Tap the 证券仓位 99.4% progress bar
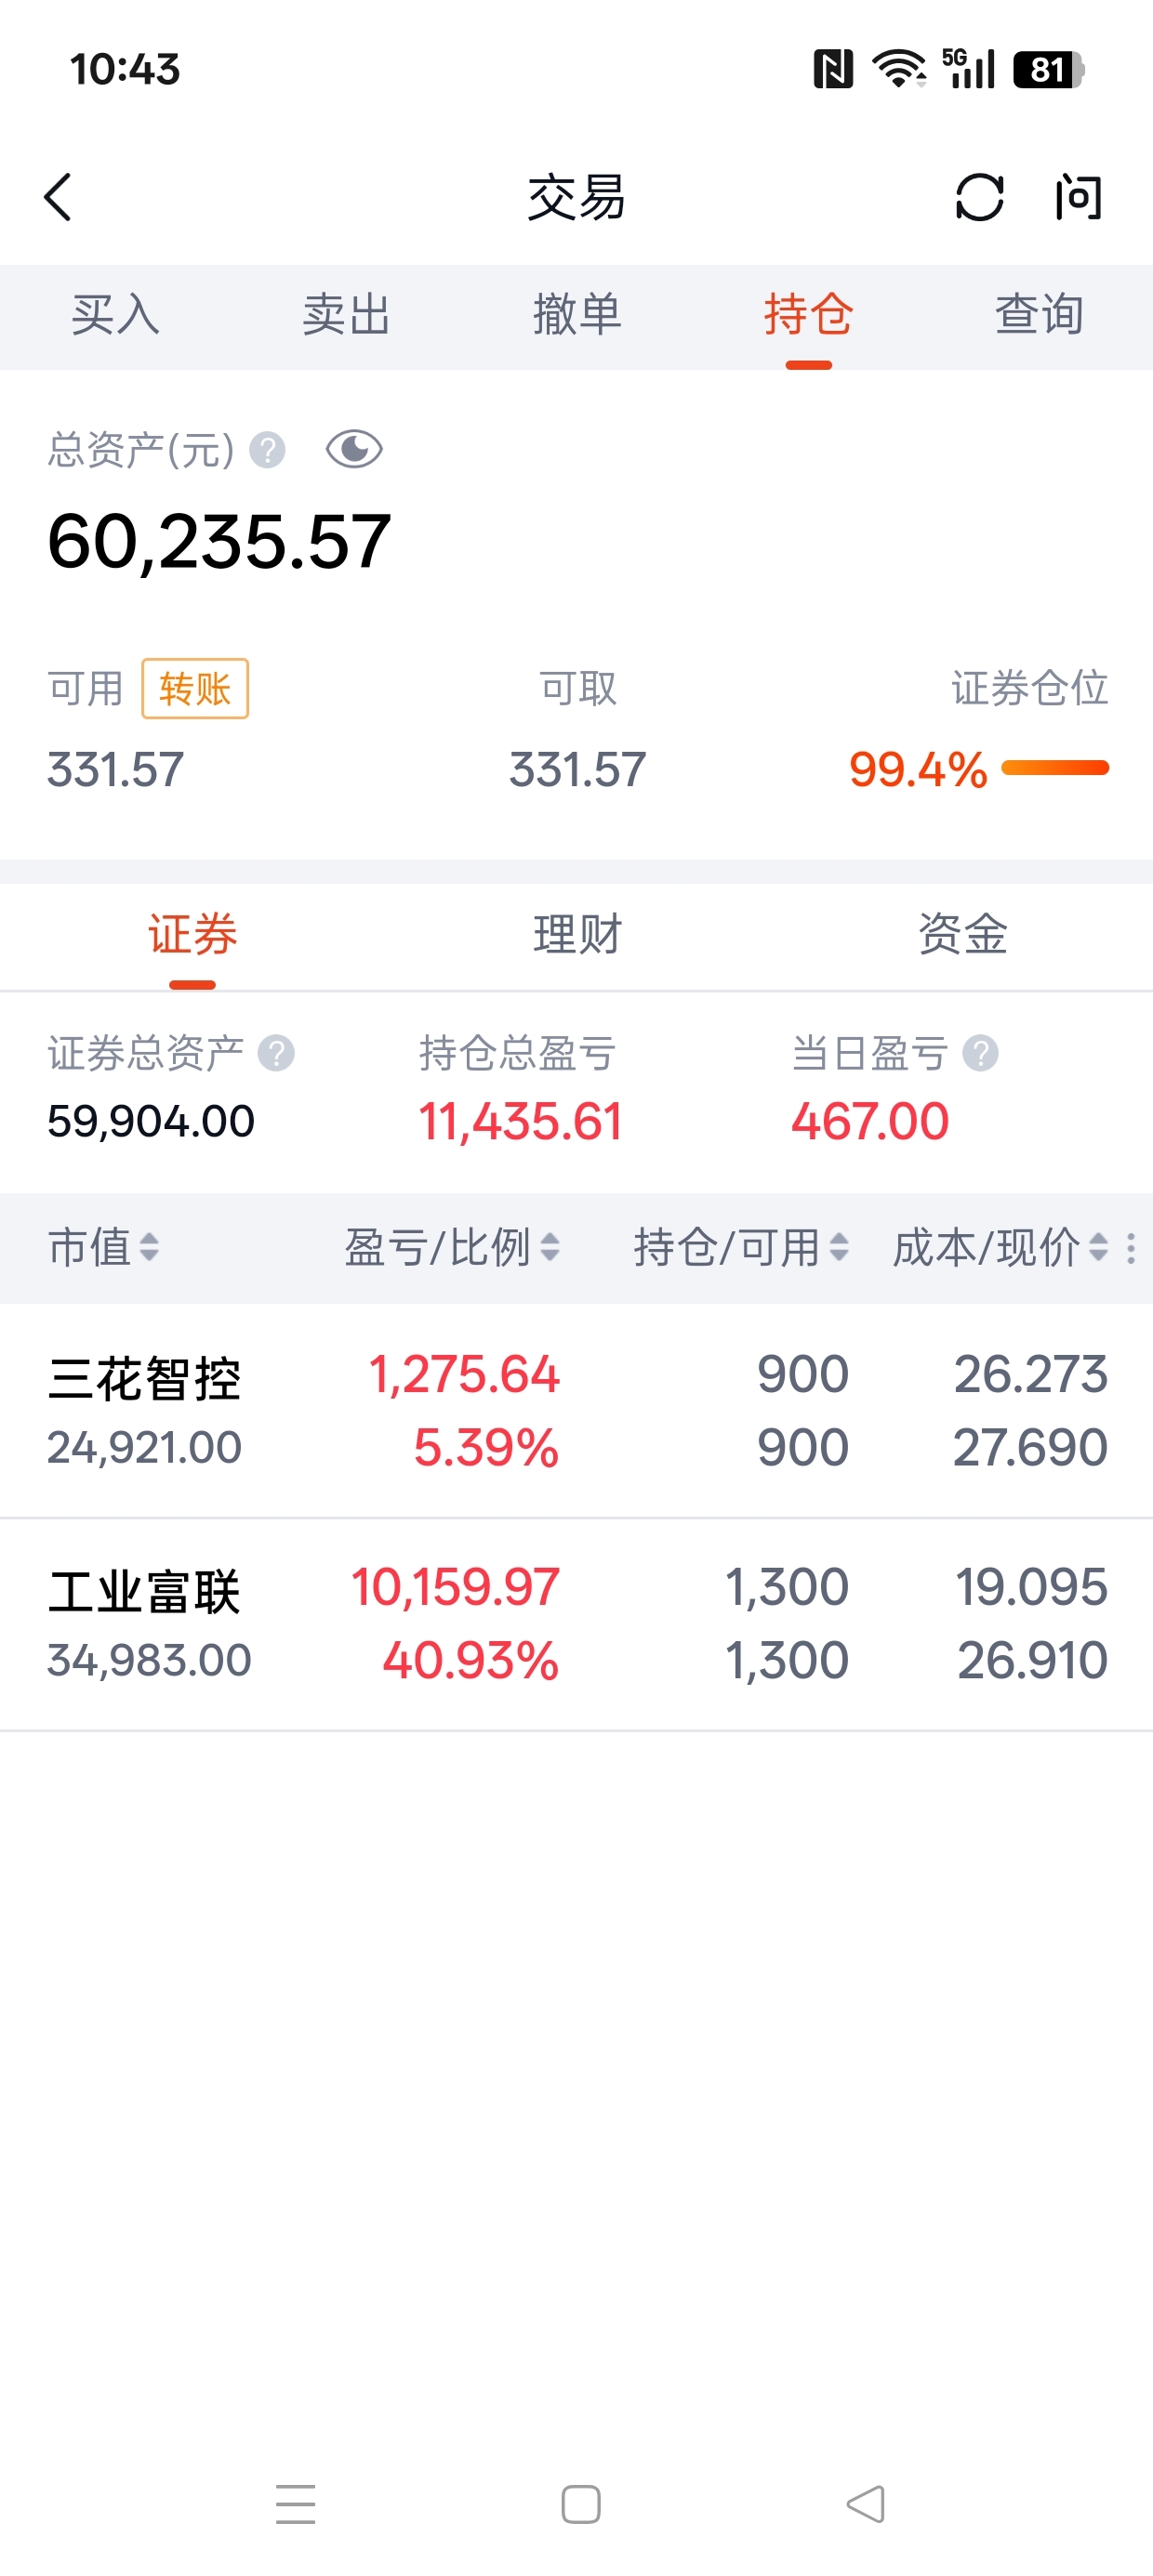This screenshot has width=1153, height=2576. 1055,768
